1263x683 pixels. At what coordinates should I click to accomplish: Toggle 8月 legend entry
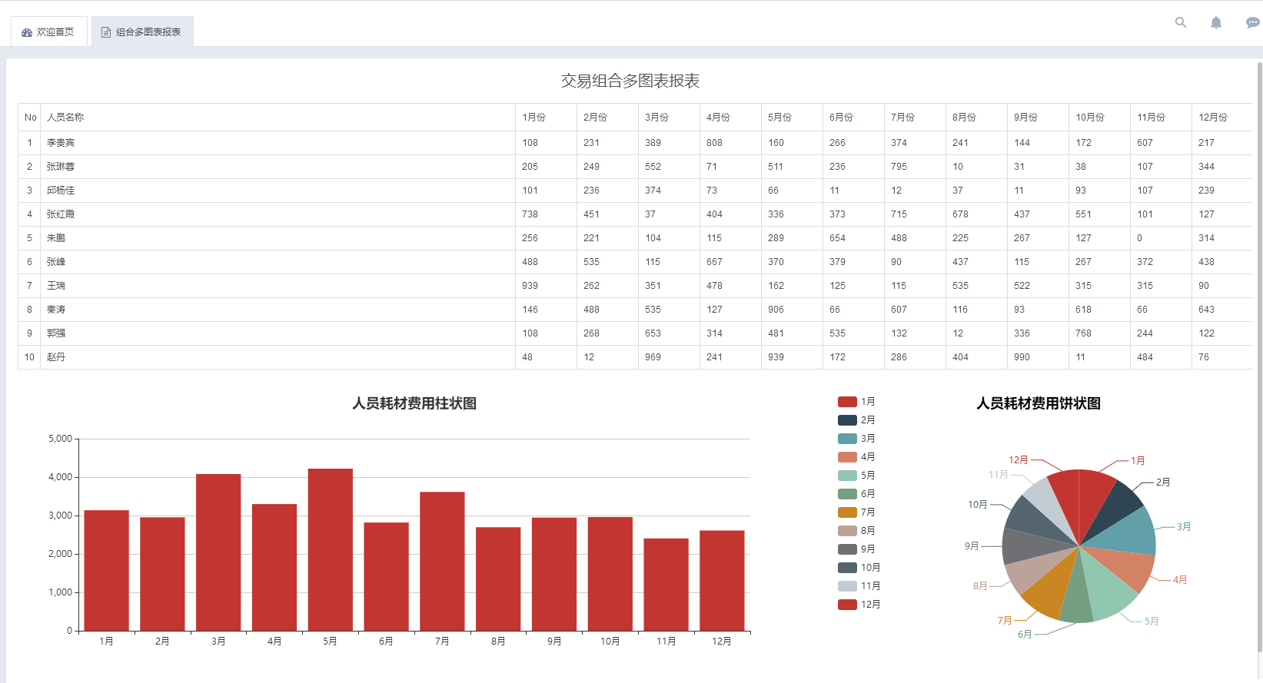pos(856,531)
